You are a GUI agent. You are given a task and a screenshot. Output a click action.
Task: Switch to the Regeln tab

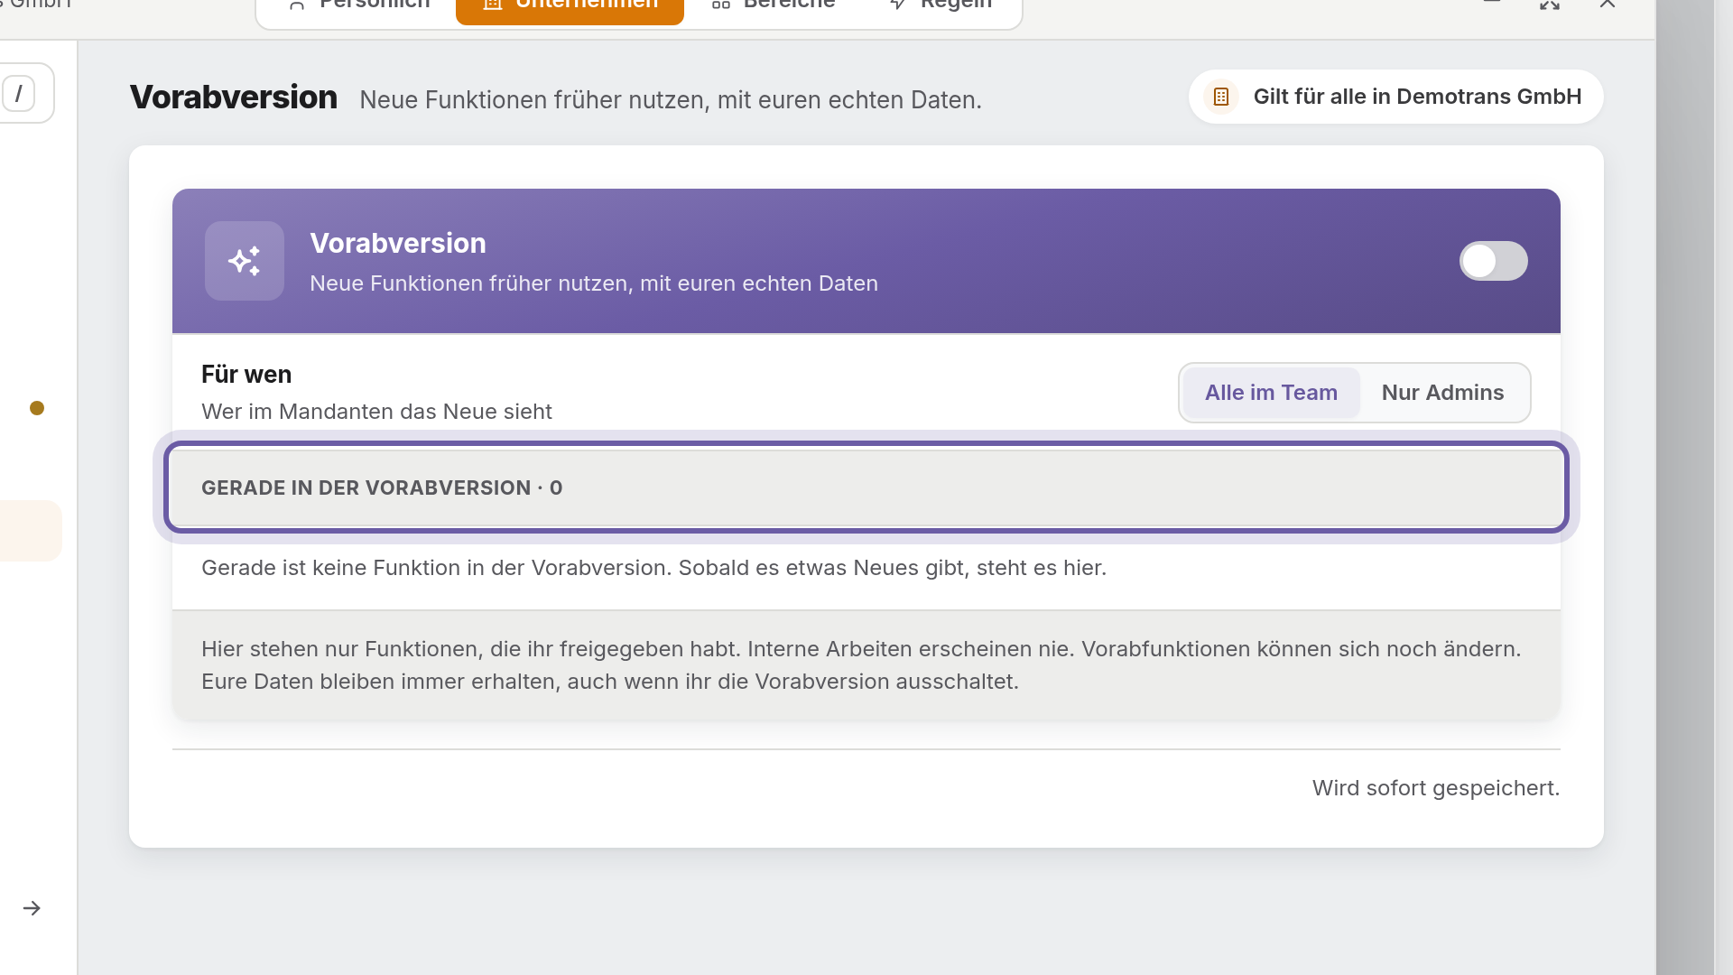[x=941, y=5]
